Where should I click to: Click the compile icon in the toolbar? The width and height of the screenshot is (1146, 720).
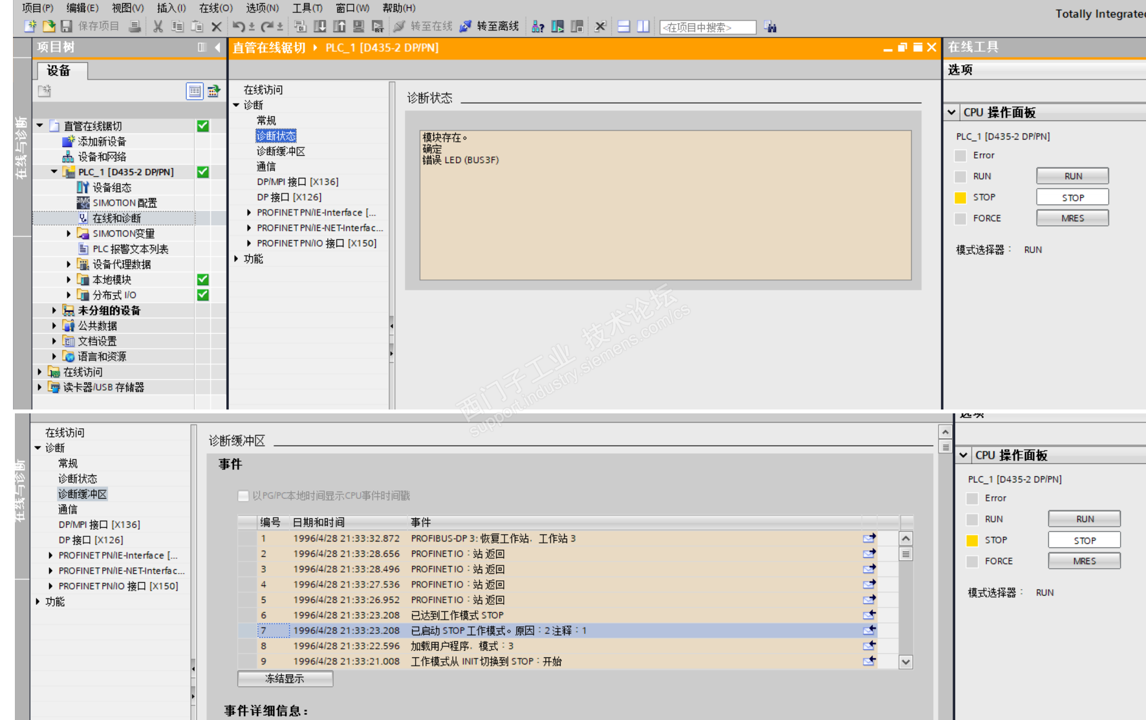(x=300, y=27)
